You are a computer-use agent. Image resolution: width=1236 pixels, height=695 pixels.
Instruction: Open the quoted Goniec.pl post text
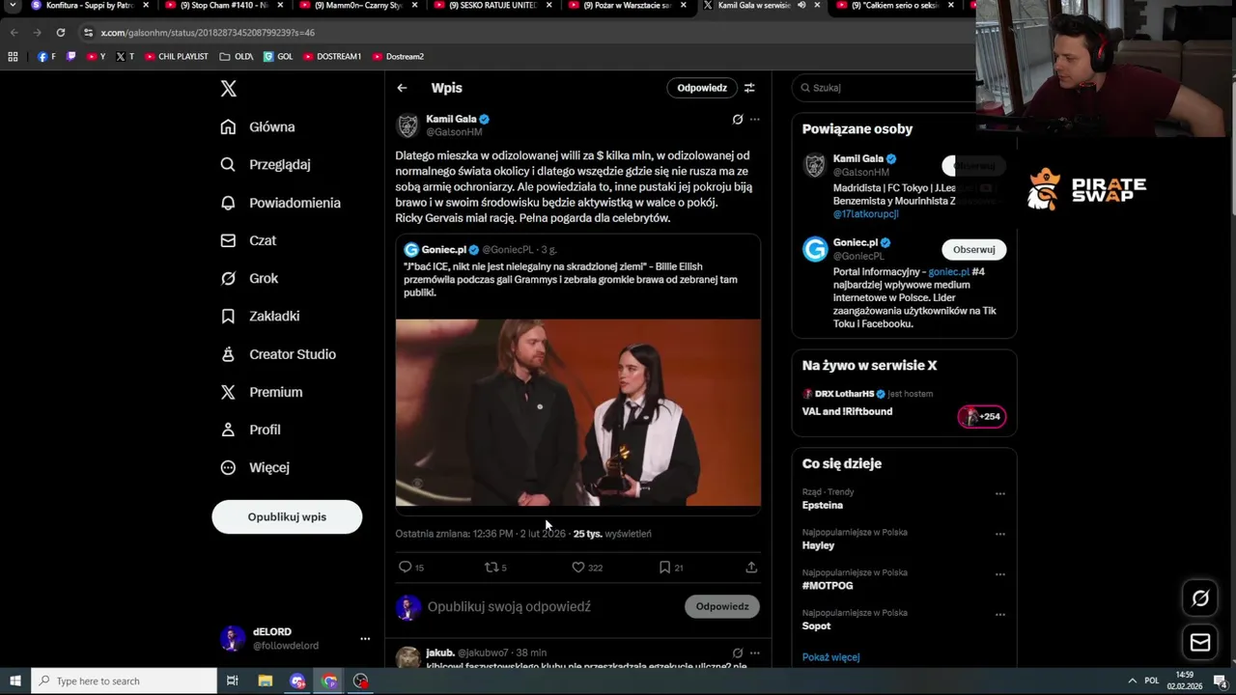pyautogui.click(x=570, y=279)
